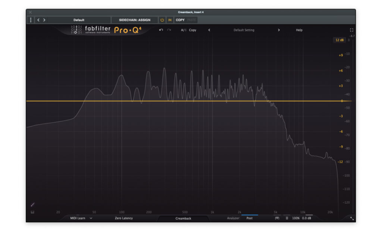Click the Creamback instance name label
The width and height of the screenshot is (382, 229).
[183, 218]
